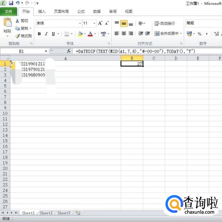Decrease font size with small A
The image size is (222, 222).
click(107, 23)
